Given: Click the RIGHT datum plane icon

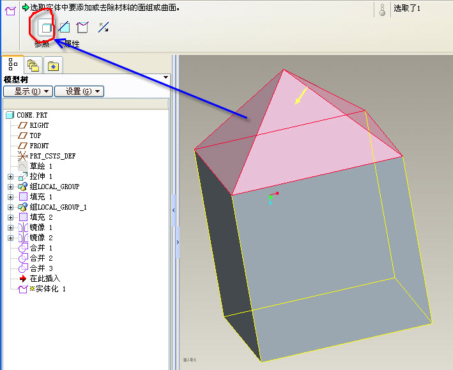Looking at the screenshot, I should pyautogui.click(x=23, y=125).
